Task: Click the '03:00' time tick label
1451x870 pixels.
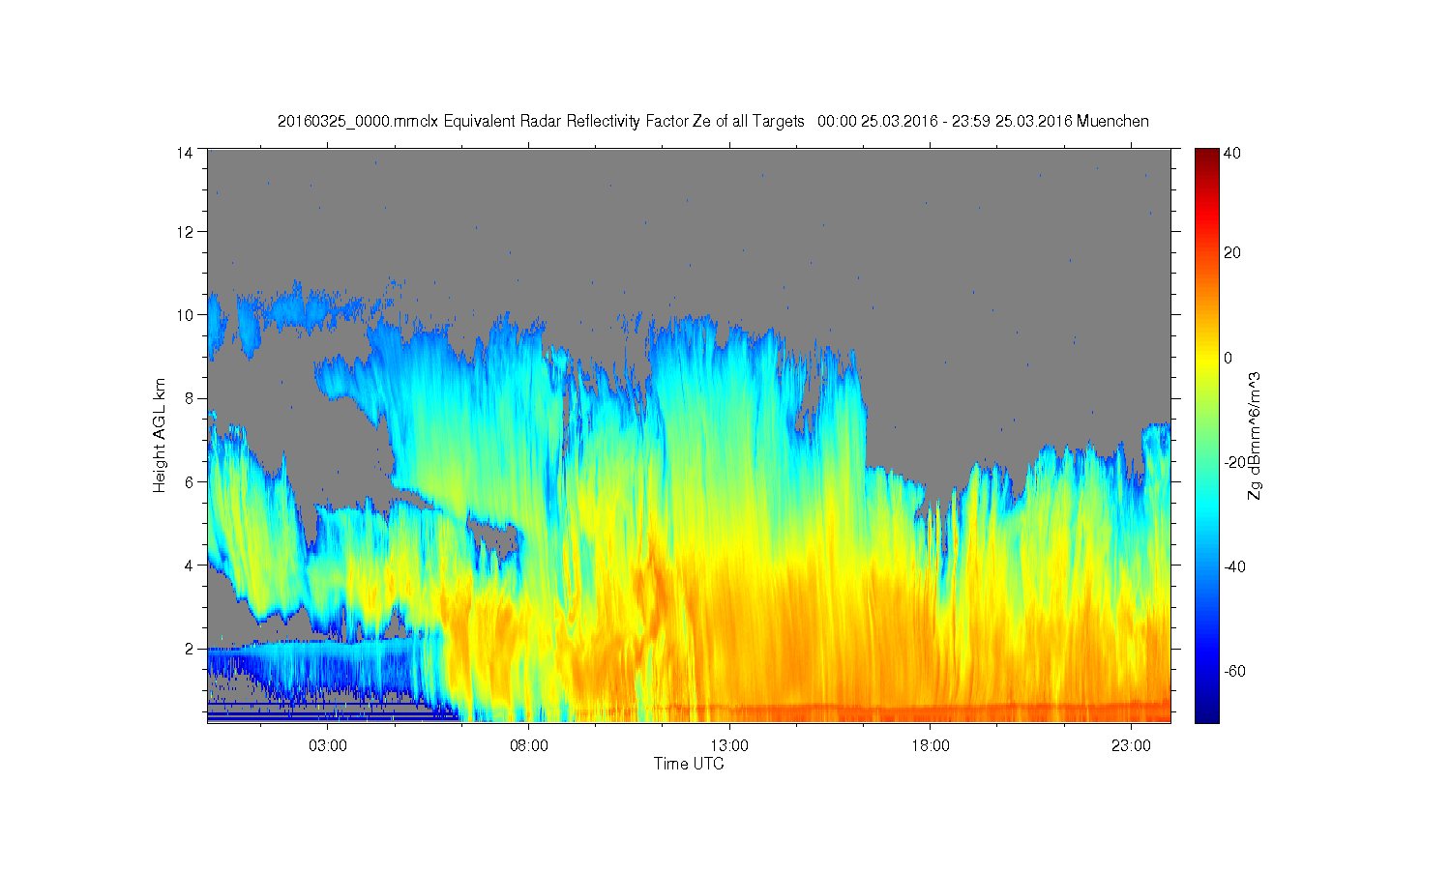Action: tap(328, 746)
